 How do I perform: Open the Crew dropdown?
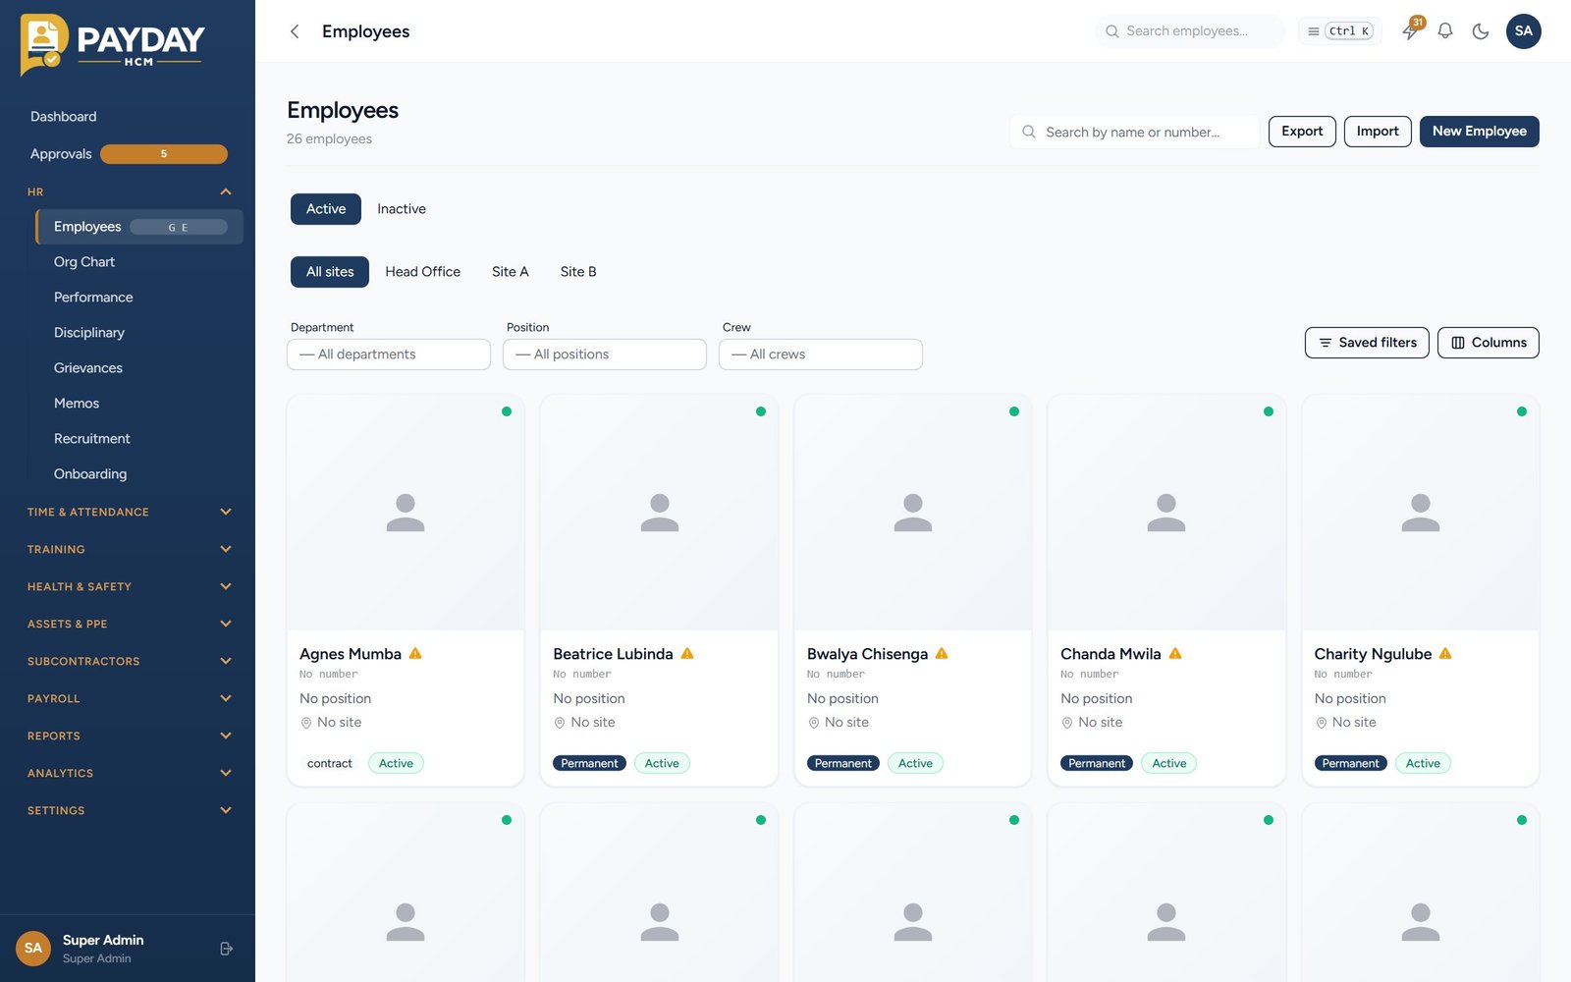tap(821, 355)
